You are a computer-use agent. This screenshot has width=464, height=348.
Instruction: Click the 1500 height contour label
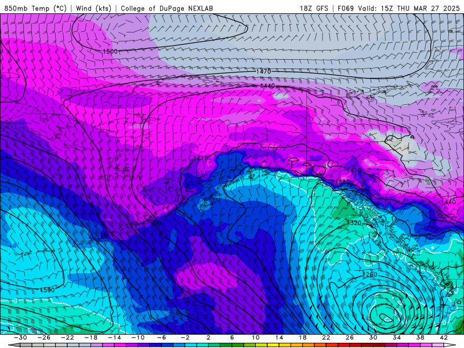tap(110, 52)
